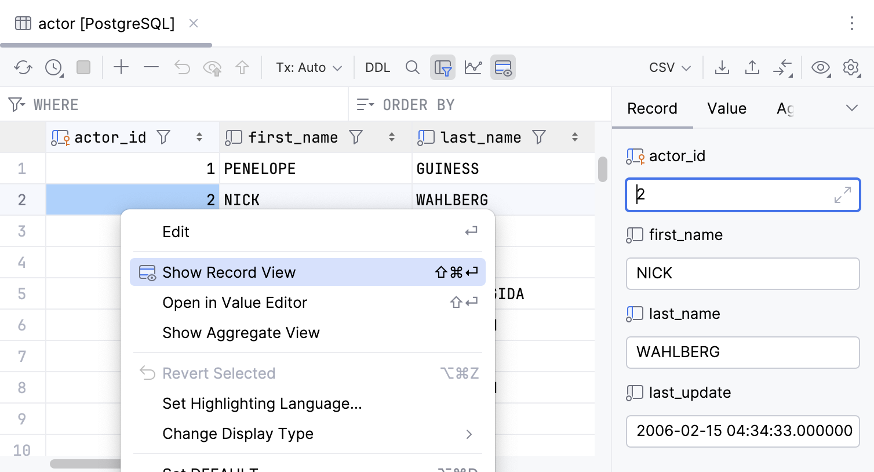
Task: Toggle the row filter panel
Action: pos(442,67)
